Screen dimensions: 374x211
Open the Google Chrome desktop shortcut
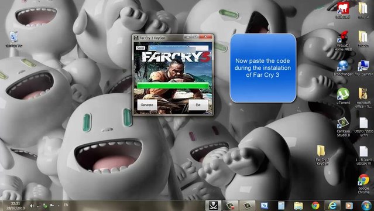pos(363,183)
